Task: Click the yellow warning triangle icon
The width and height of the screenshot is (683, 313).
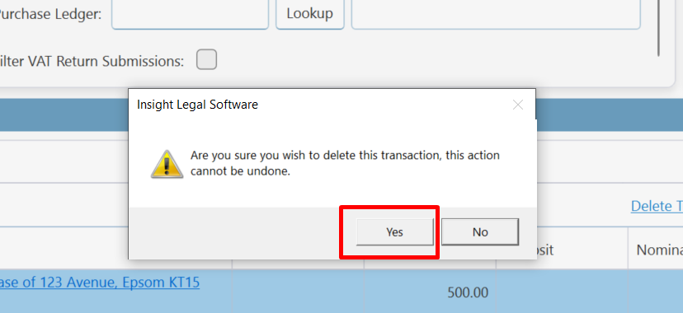Action: [167, 164]
